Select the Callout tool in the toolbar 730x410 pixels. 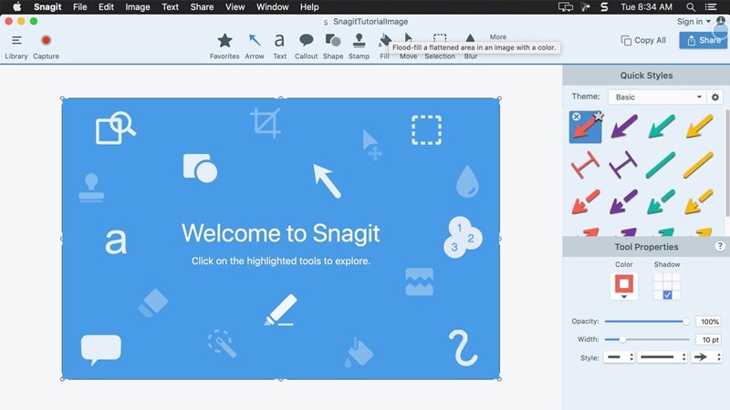pyautogui.click(x=307, y=44)
